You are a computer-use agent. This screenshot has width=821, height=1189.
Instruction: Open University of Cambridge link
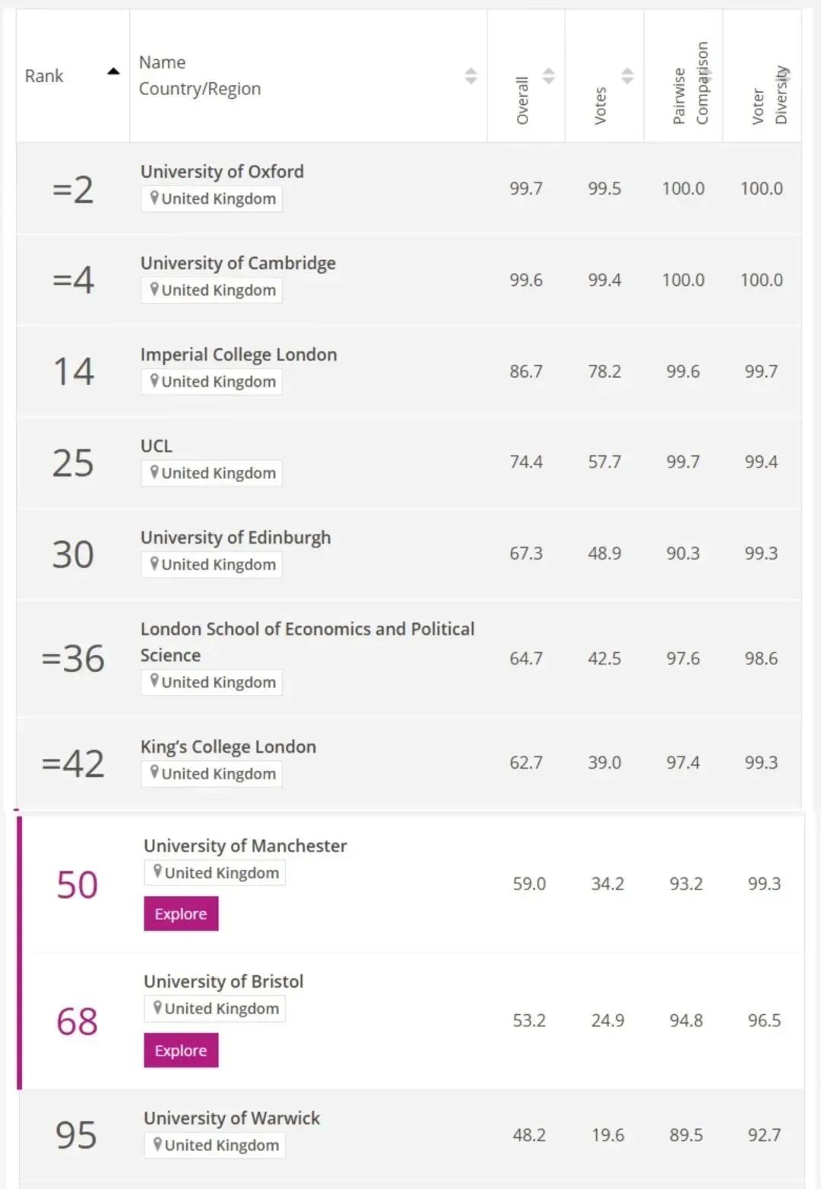(x=238, y=263)
